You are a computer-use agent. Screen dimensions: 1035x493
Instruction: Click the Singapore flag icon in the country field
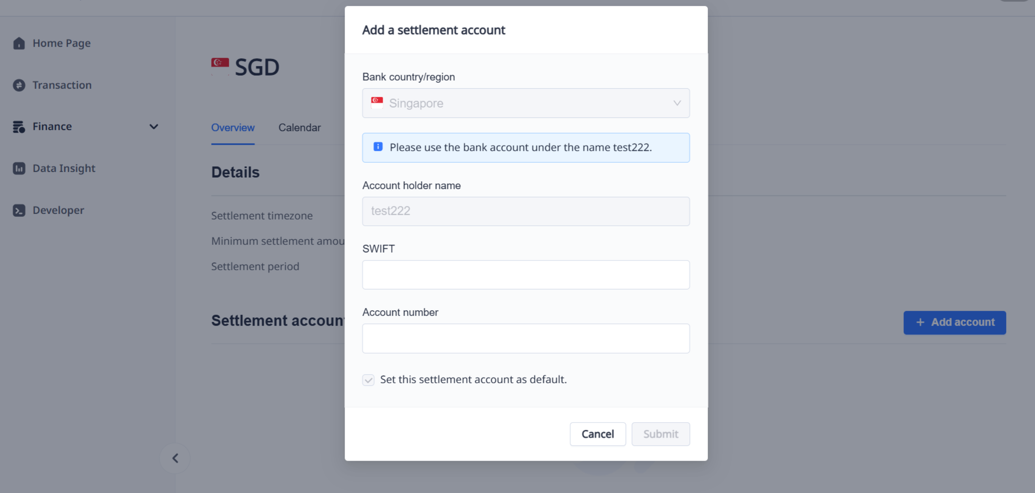(377, 103)
